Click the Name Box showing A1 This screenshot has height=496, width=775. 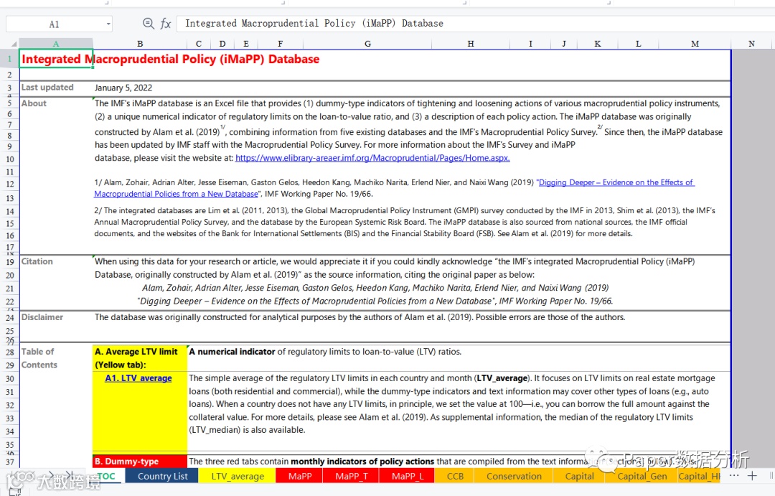[x=54, y=24]
